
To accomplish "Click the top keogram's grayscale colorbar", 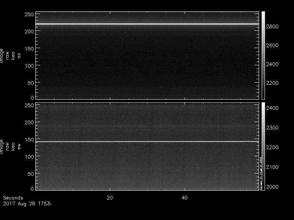I will [263, 55].
